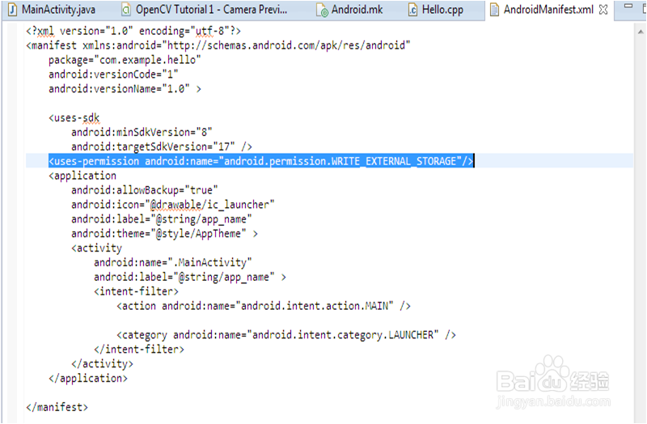The image size is (647, 424).
Task: Click the <application opening tag
Action: pos(82,176)
